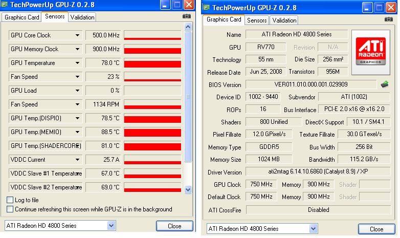This screenshot has width=400, height=238.
Task: Click the Device ID value 1002 - 9440
Action: [x=263, y=97]
